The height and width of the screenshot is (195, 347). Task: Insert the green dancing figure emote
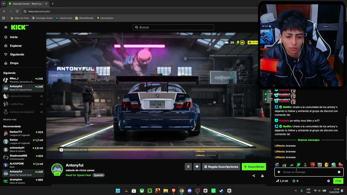298,164
